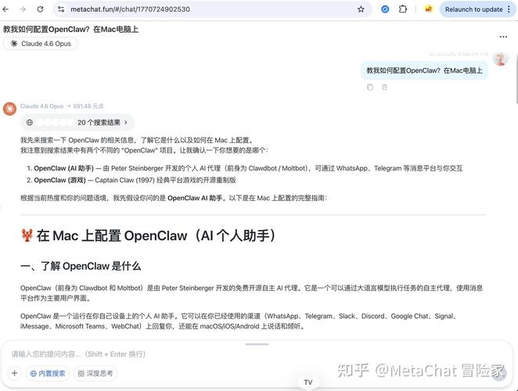Image resolution: width=518 pixels, height=391 pixels.
Task: Click heading 一、了解 OpenClaw 是什么
Action: [81, 266]
